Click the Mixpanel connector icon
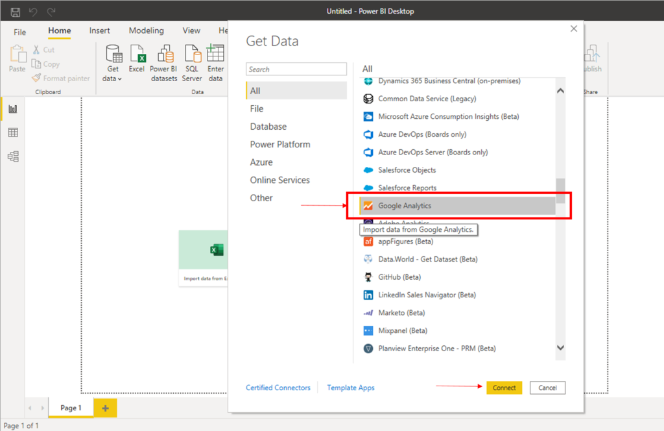This screenshot has height=431, width=664. coord(368,330)
